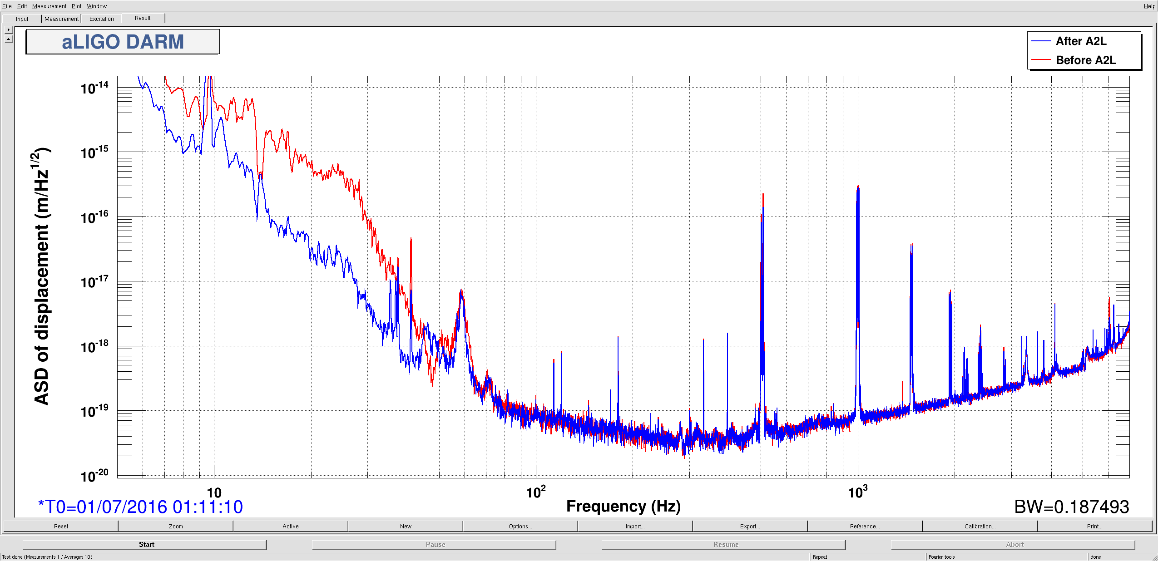The height and width of the screenshot is (561, 1158).
Task: Click the Active button
Action: pyautogui.click(x=291, y=526)
